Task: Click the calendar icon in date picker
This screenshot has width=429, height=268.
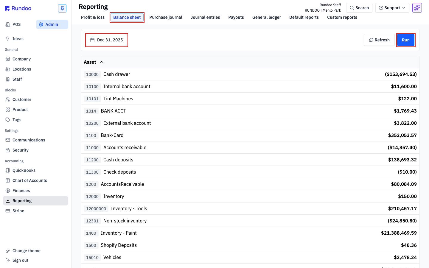Action: (x=92, y=40)
